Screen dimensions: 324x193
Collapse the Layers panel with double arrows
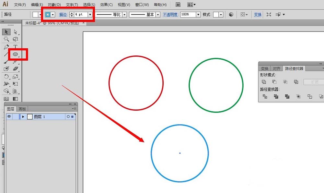pyautogui.click(x=70, y=104)
